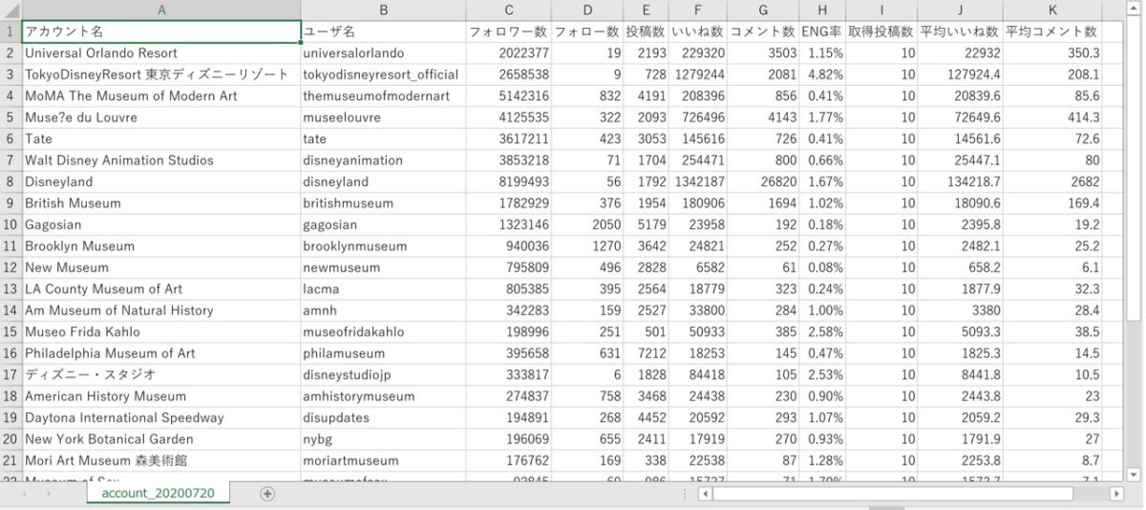Viewport: 1146px width, 510px height.
Task: Click amnh username cell
Action: (383, 310)
